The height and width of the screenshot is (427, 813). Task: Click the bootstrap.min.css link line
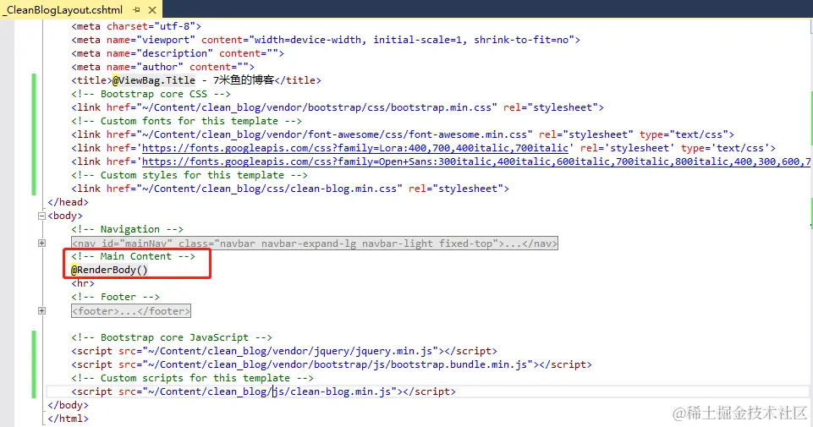pyautogui.click(x=338, y=107)
